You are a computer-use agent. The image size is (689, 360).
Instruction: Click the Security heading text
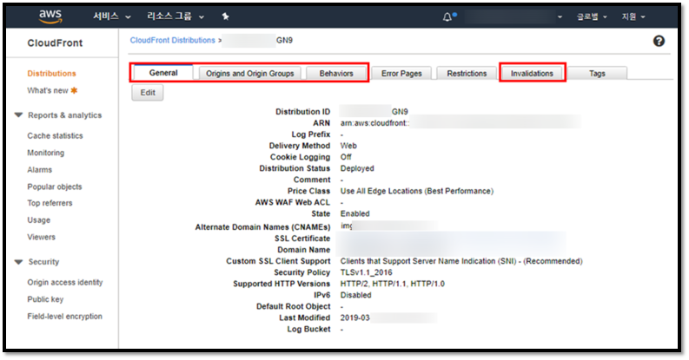(x=43, y=262)
